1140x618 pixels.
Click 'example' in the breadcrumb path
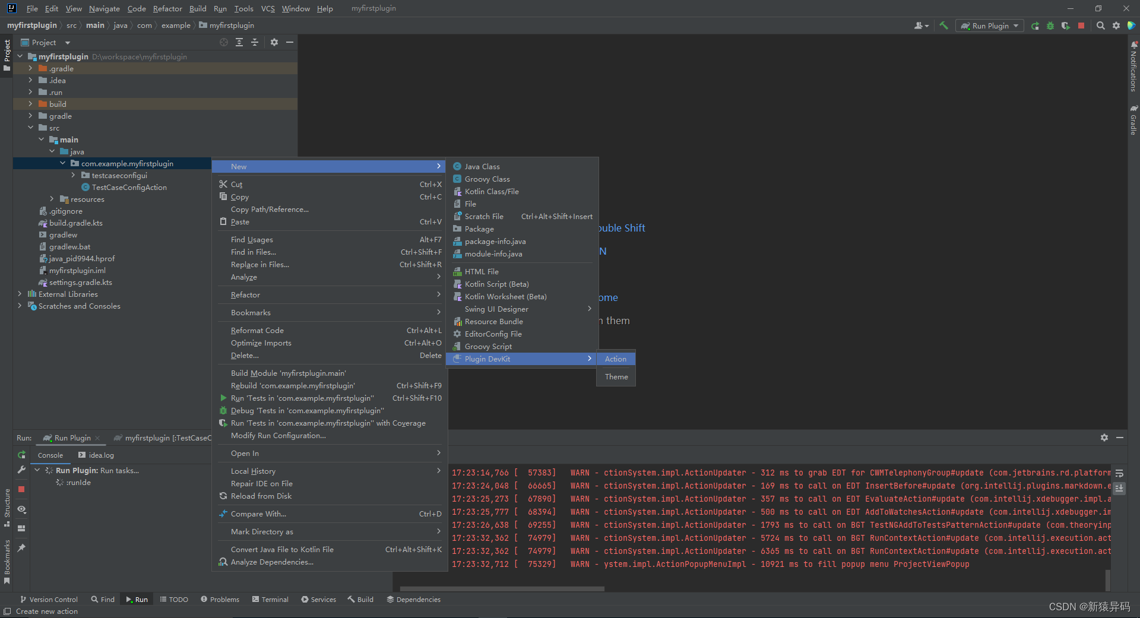point(176,26)
